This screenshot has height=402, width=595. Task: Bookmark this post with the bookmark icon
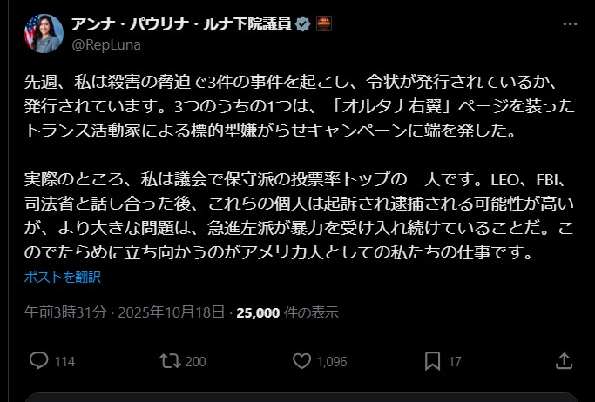(432, 361)
